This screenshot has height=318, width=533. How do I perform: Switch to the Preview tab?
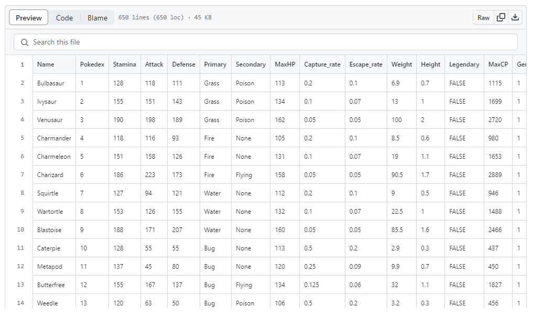click(29, 18)
